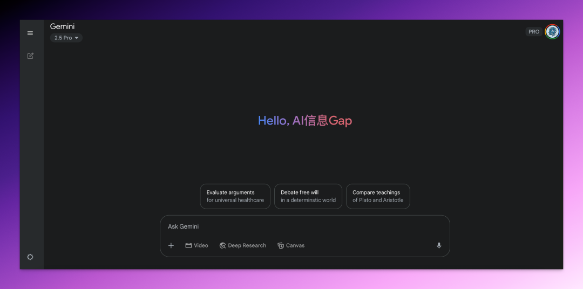Open the Canvas tool

(x=291, y=245)
